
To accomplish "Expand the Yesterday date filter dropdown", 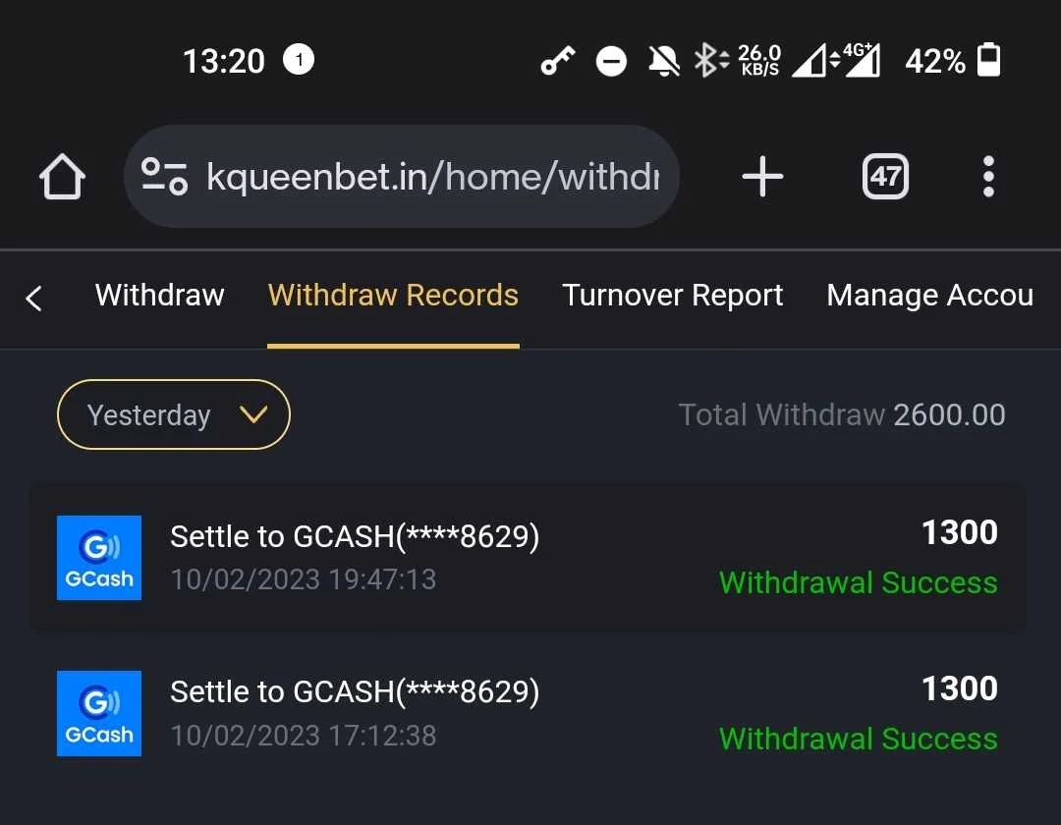I will point(174,414).
